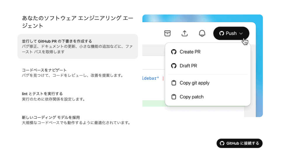The width and height of the screenshot is (299, 166).
Task: Open the Push dropdown button
Action: coord(231,33)
